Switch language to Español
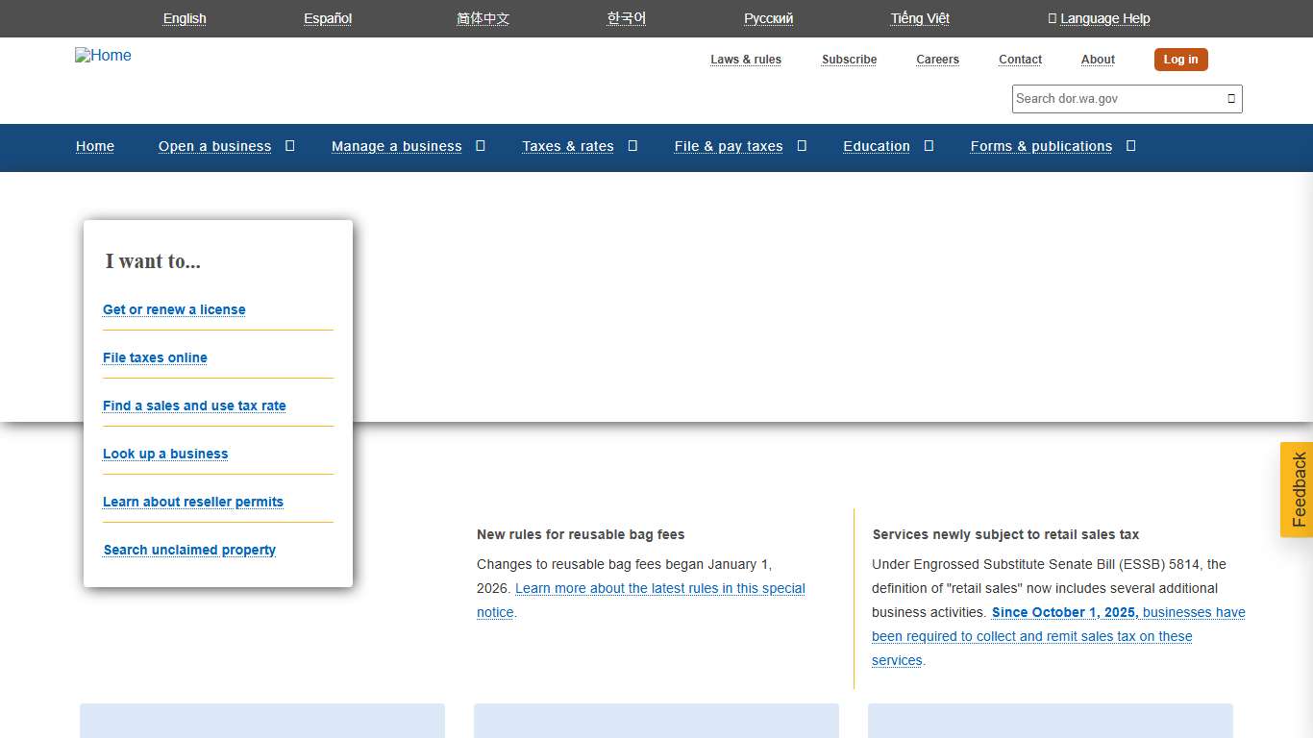Viewport: 1313px width, 738px height. (x=328, y=18)
